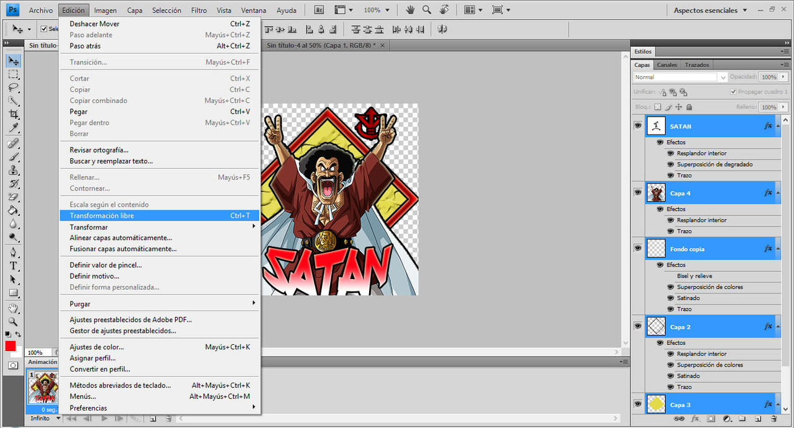Click the lock all icon in Bloq. row
Screen dimensions: 794x428
(x=689, y=107)
